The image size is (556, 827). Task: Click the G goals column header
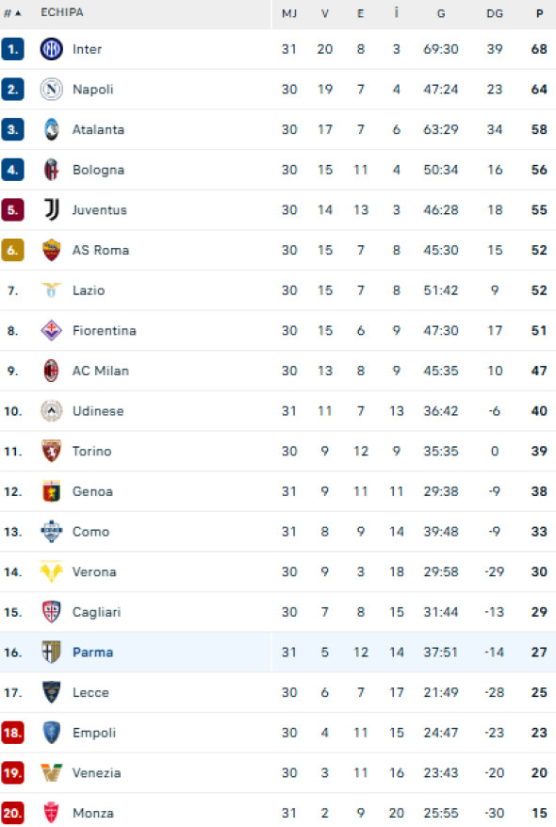pos(440,13)
